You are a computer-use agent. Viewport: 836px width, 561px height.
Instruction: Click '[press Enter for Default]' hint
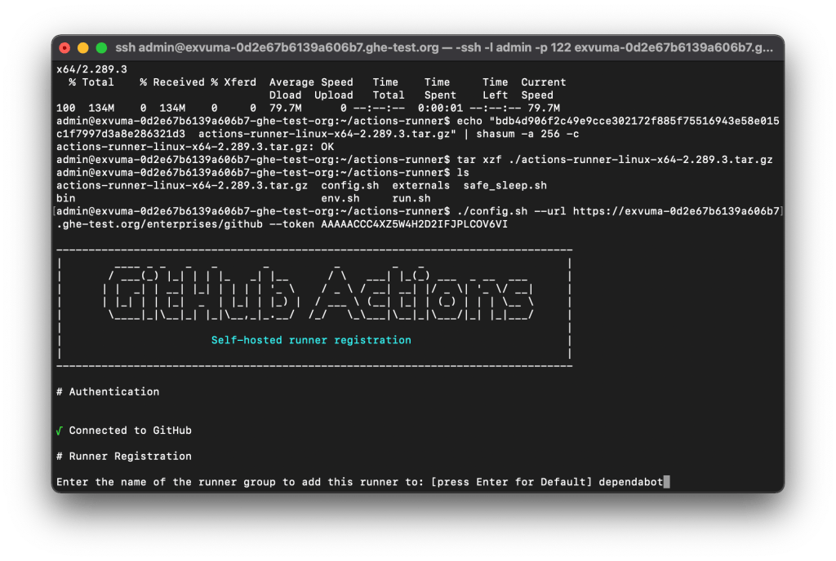(511, 482)
